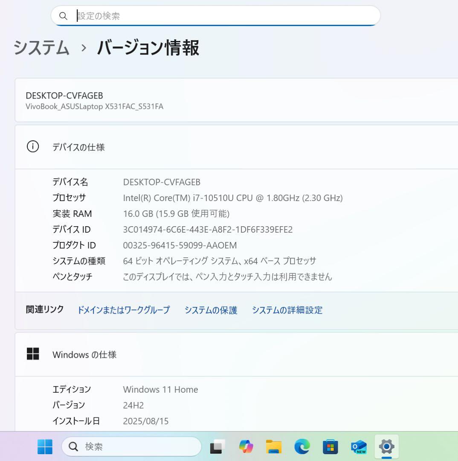Open システムの保護 link
This screenshot has width=458, height=461.
pyautogui.click(x=211, y=310)
